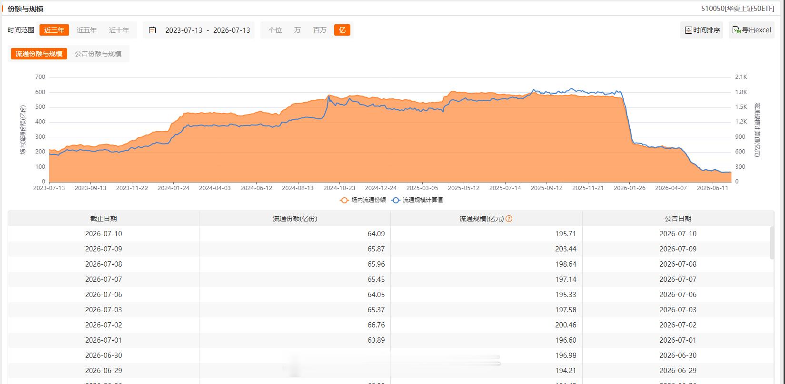Click share value 63.89
785x384 pixels.
coord(376,340)
